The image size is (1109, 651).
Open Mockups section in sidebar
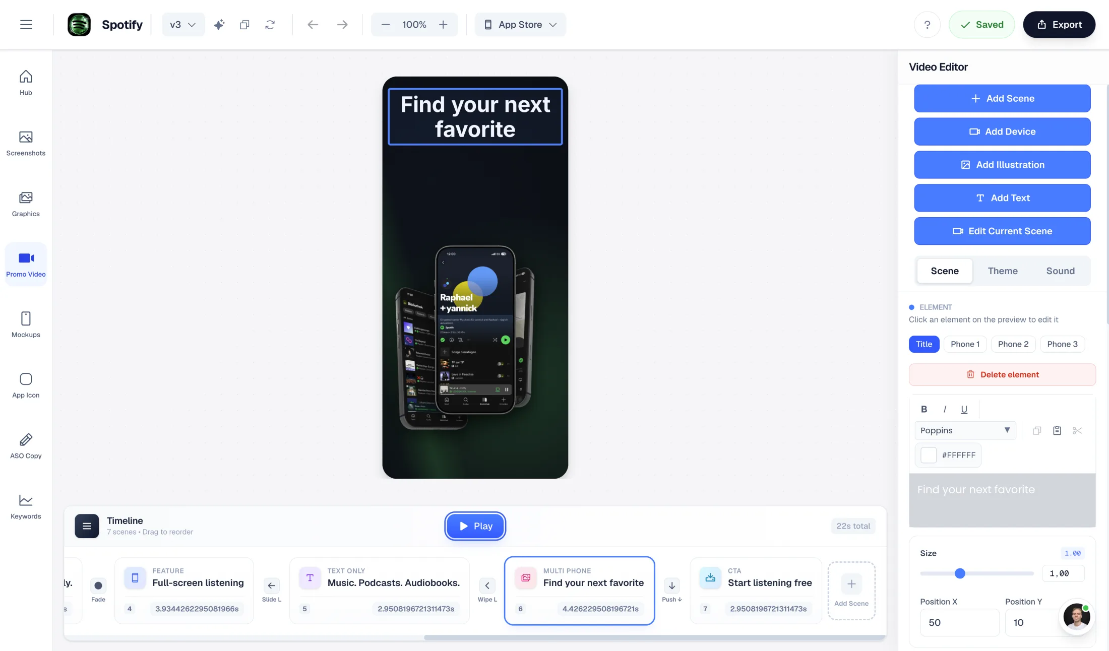[26, 324]
